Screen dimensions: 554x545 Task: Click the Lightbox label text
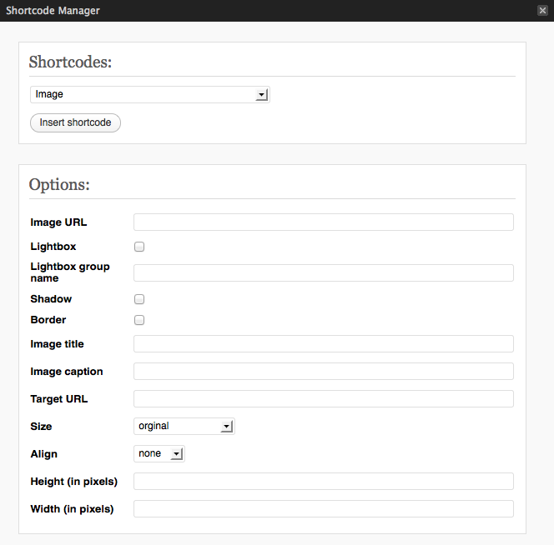53,247
